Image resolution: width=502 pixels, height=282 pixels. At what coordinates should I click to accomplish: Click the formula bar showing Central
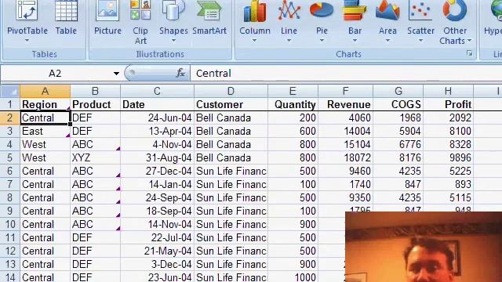(346, 74)
